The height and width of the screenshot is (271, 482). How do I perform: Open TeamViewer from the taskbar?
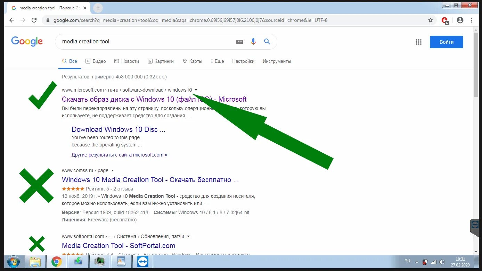coord(142,262)
